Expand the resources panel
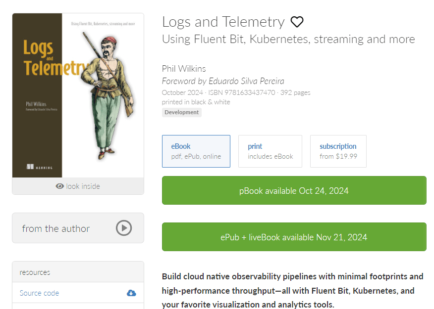 (x=35, y=272)
